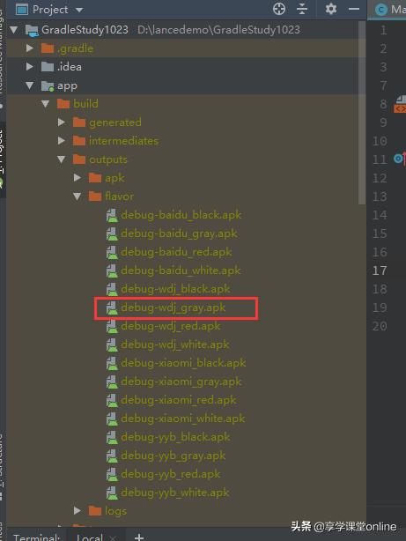Click the debug-wdj_black.apk file icon
This screenshot has height=541, width=406.
tap(112, 289)
